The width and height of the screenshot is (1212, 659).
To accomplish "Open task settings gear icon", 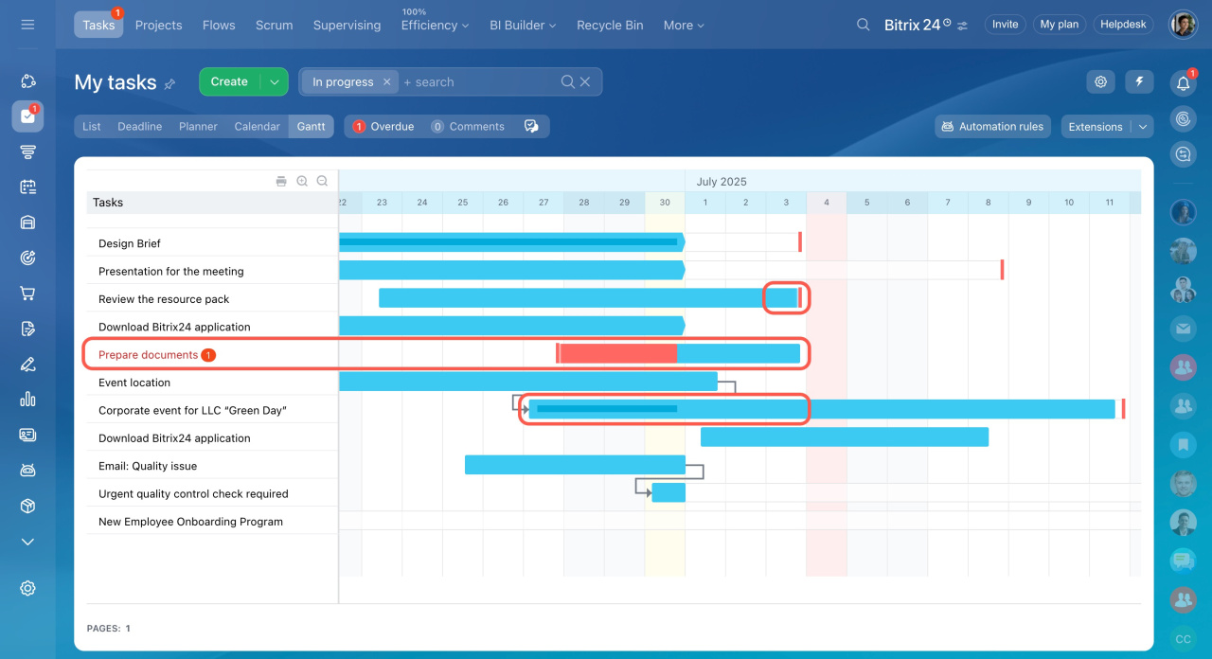I will tap(1100, 82).
